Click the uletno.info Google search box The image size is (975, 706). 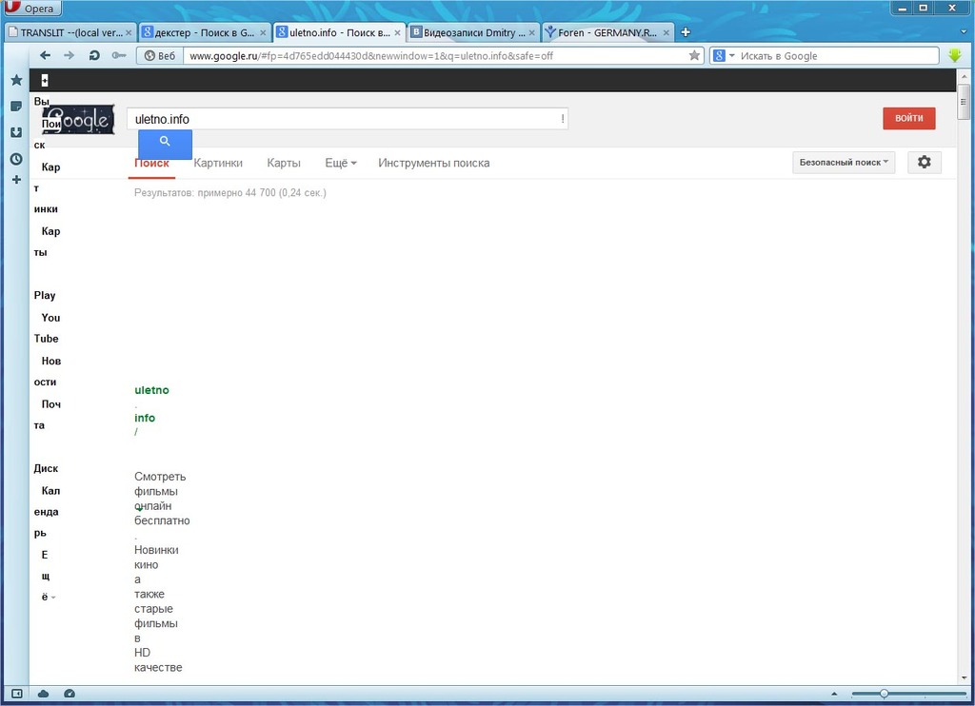point(347,119)
